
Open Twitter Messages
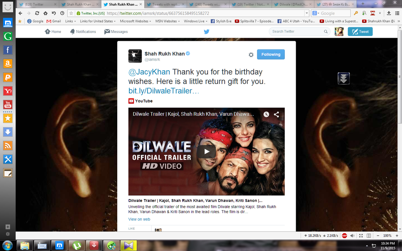(116, 31)
